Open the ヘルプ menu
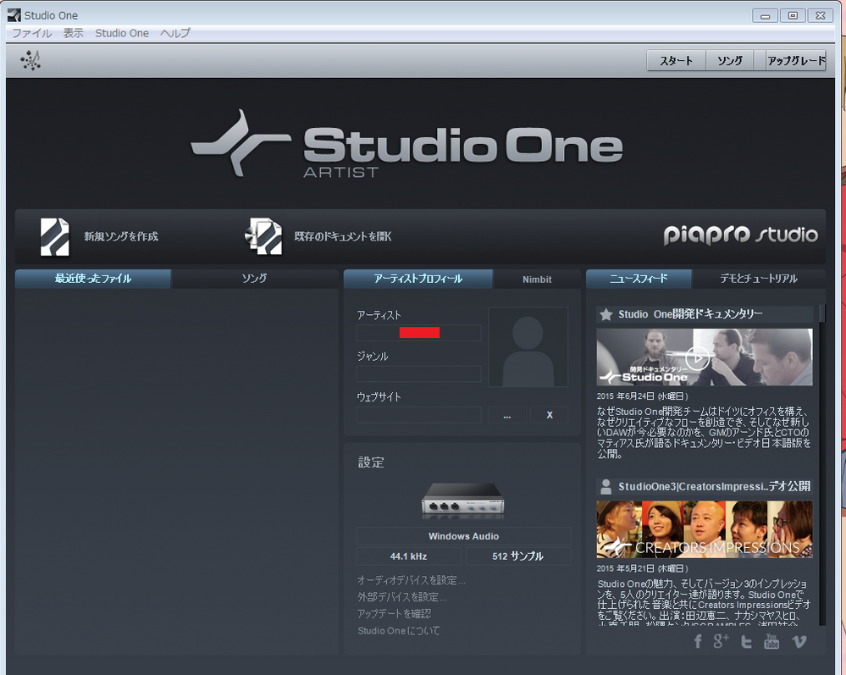This screenshot has width=846, height=675. 174,33
